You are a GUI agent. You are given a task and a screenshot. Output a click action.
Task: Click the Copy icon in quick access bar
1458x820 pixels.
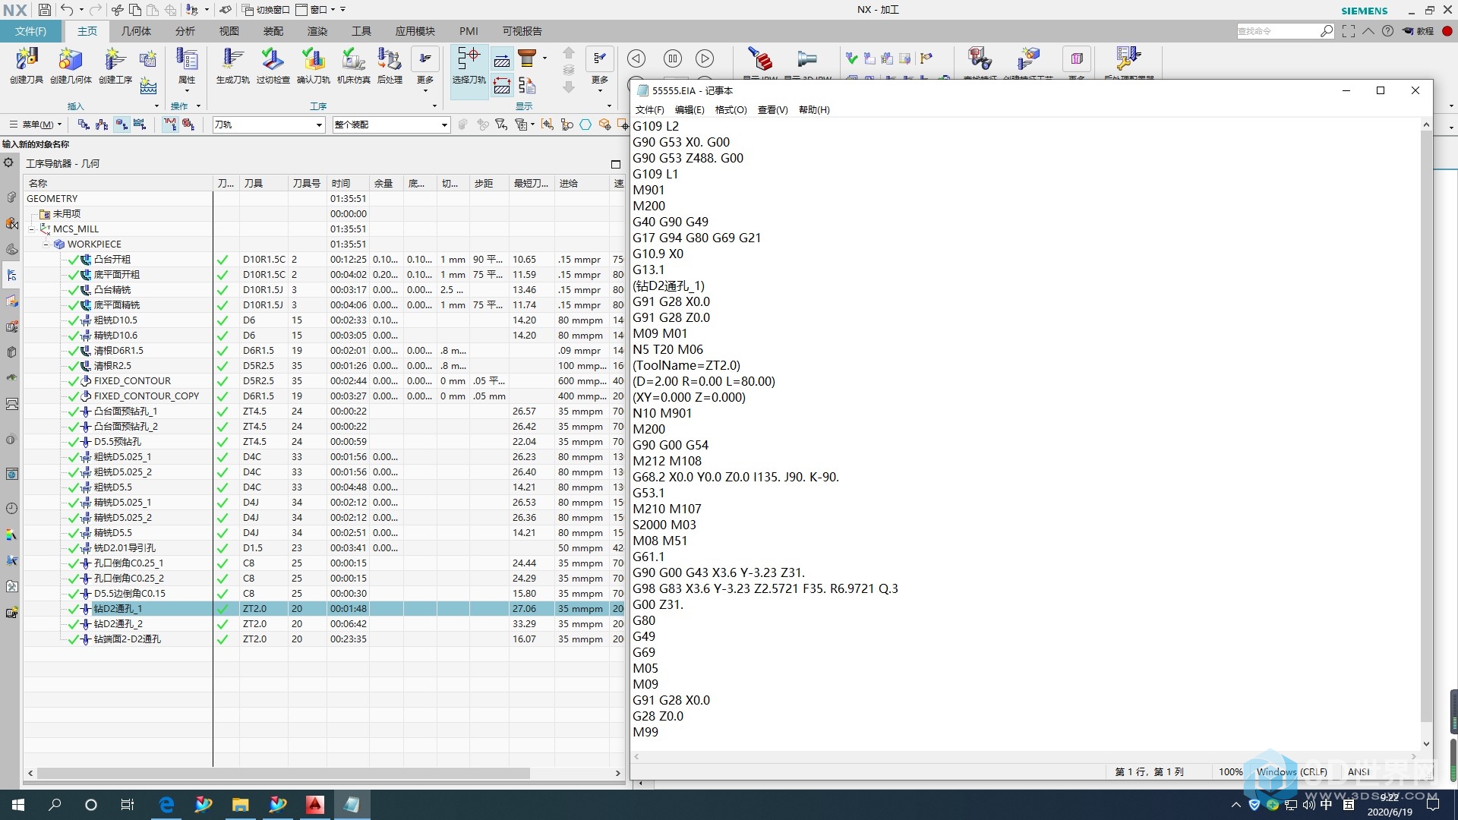tap(134, 10)
